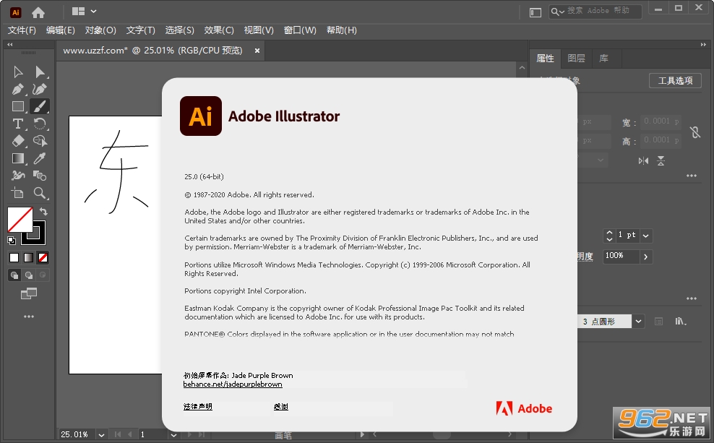Switch to the 属性 tab
714x443 pixels.
[545, 59]
